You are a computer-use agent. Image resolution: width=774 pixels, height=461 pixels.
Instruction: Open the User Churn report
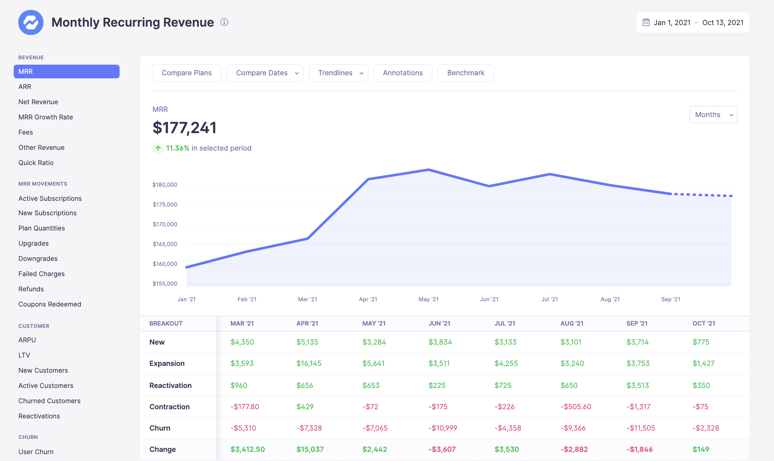coord(36,452)
